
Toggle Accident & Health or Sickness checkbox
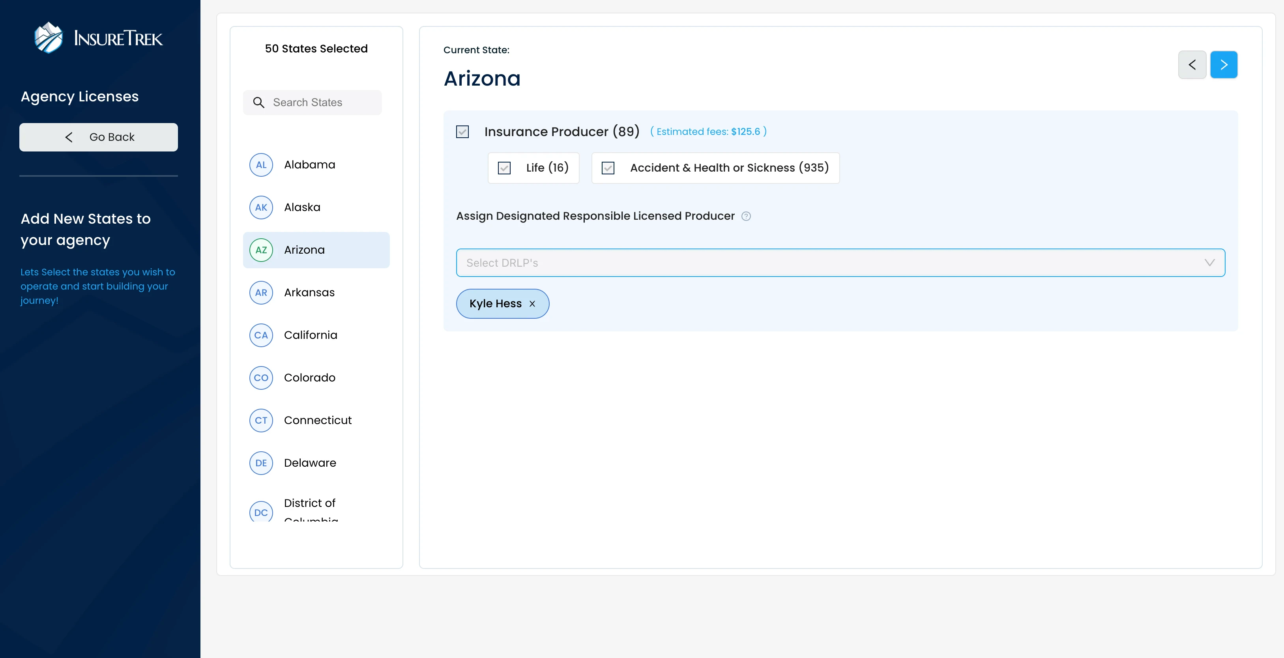click(x=608, y=168)
